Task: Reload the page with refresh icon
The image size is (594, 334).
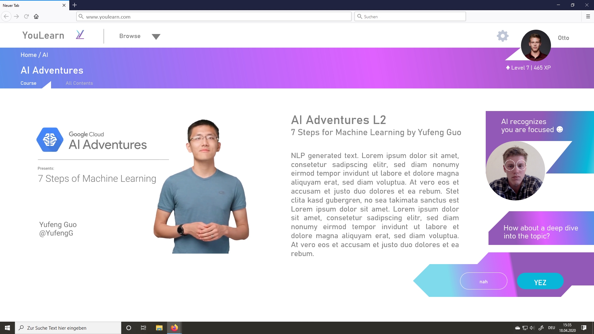Action: pyautogui.click(x=26, y=17)
